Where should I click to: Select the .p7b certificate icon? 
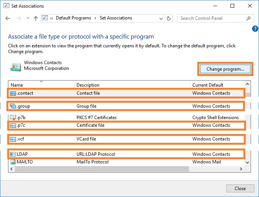(x=13, y=118)
